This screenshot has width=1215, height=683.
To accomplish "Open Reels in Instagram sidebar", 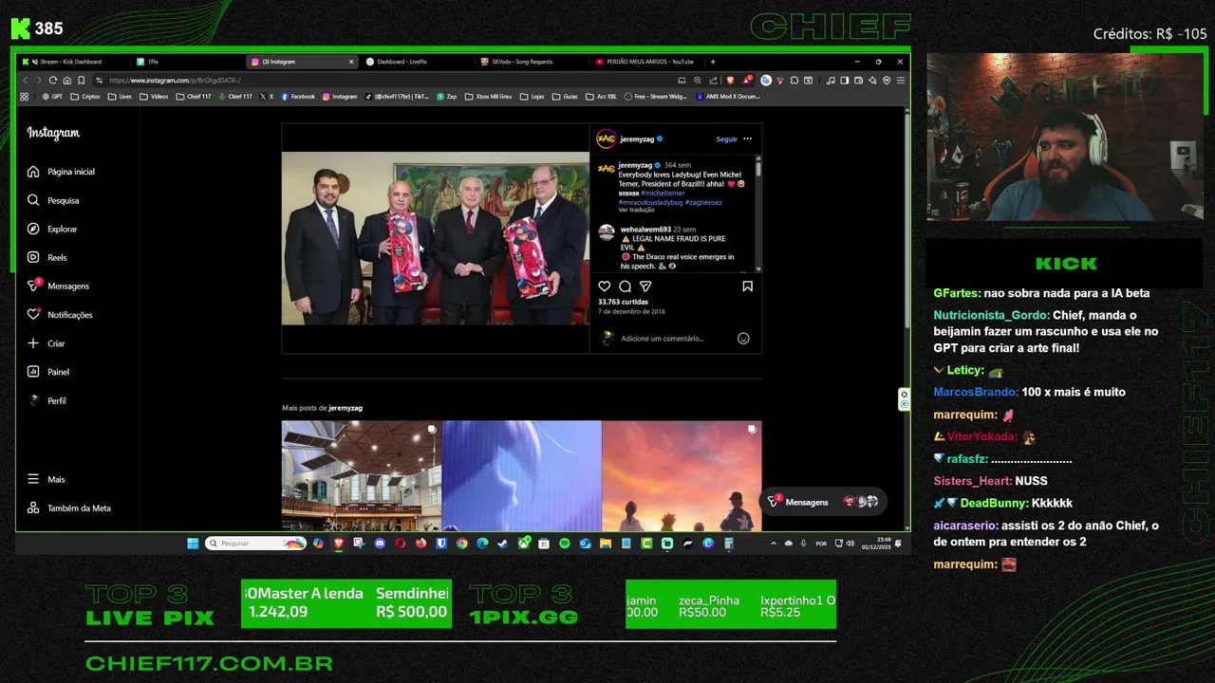I will [47, 257].
